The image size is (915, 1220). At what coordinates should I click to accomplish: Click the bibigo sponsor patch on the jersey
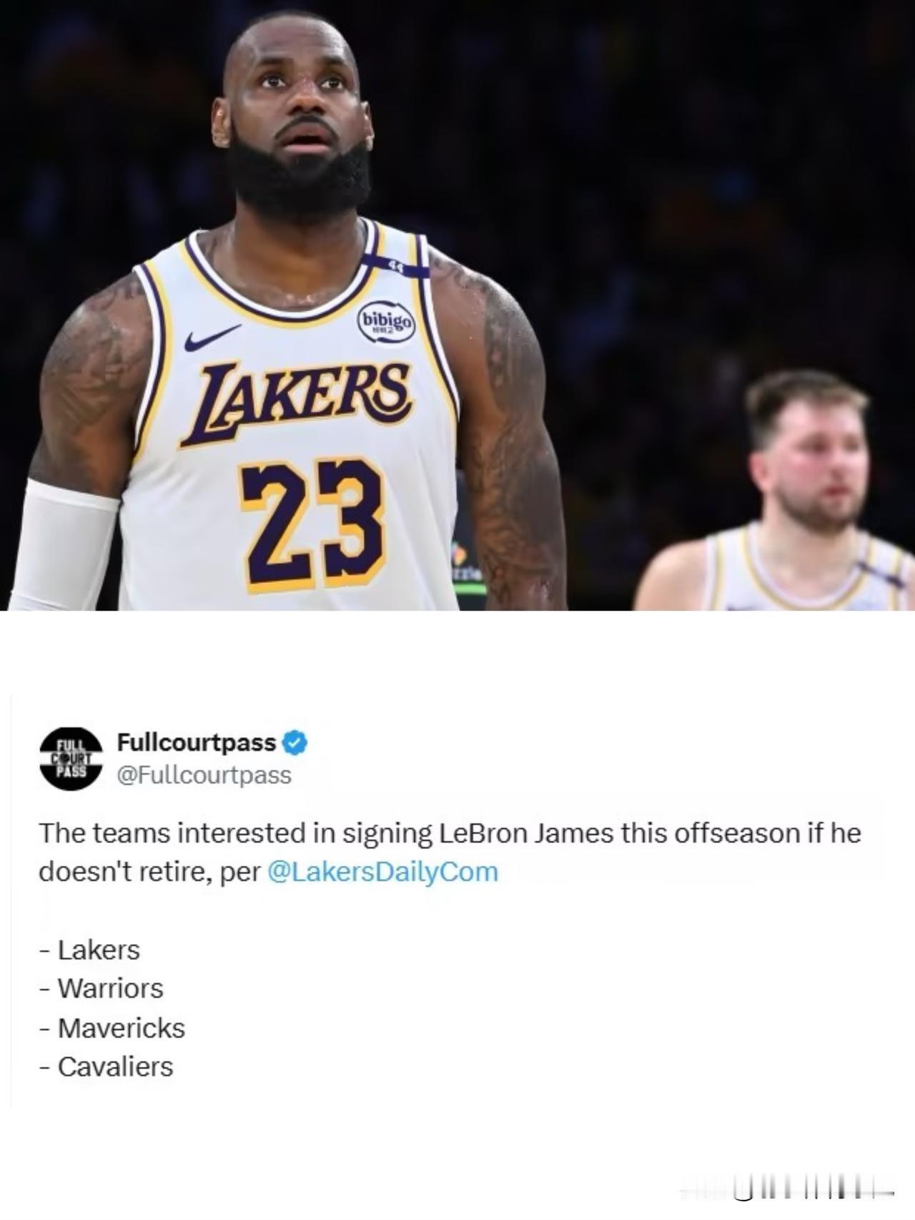[x=386, y=323]
